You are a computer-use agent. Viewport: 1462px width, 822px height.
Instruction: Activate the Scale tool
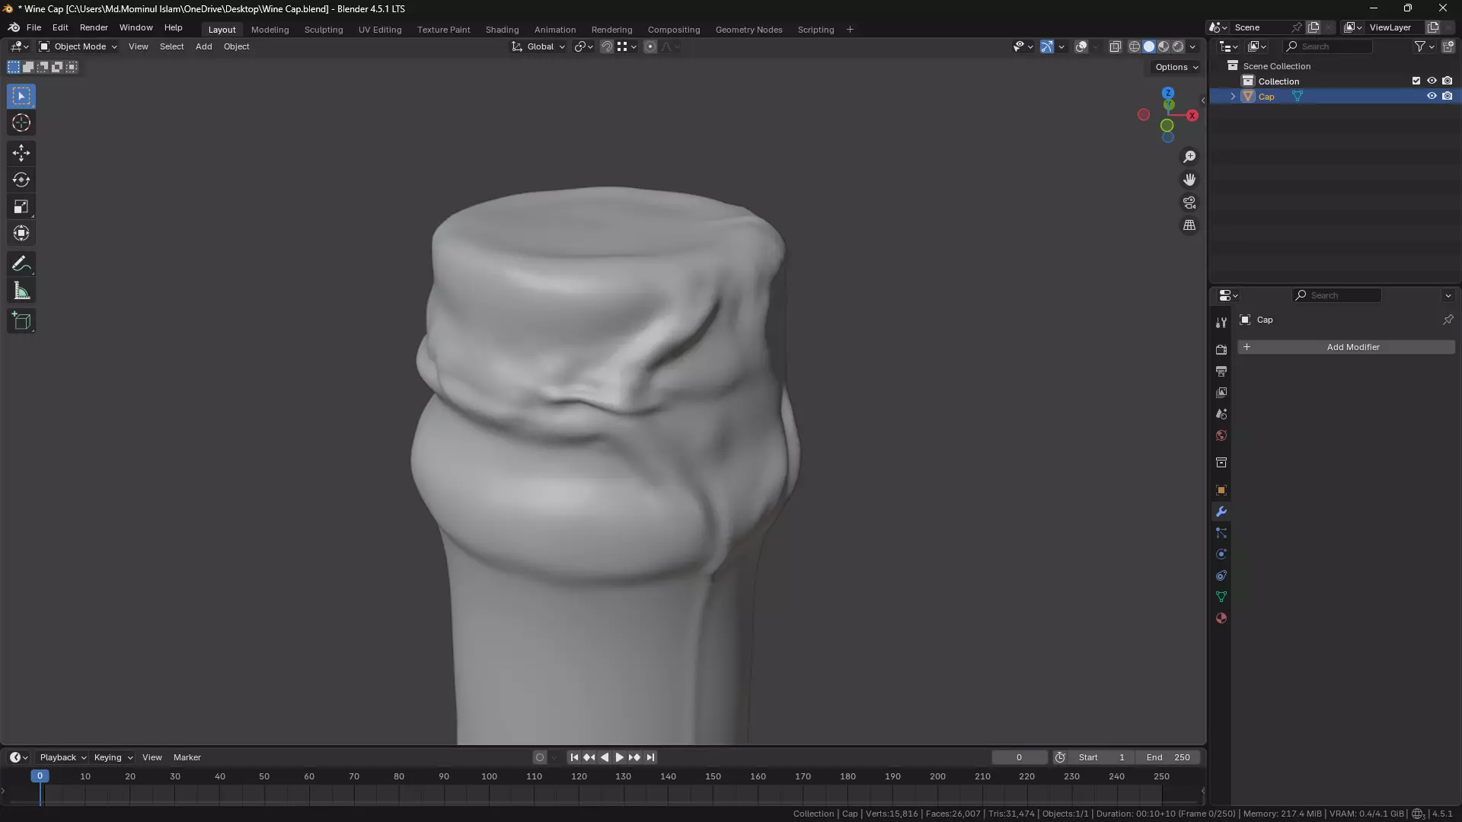coord(21,206)
